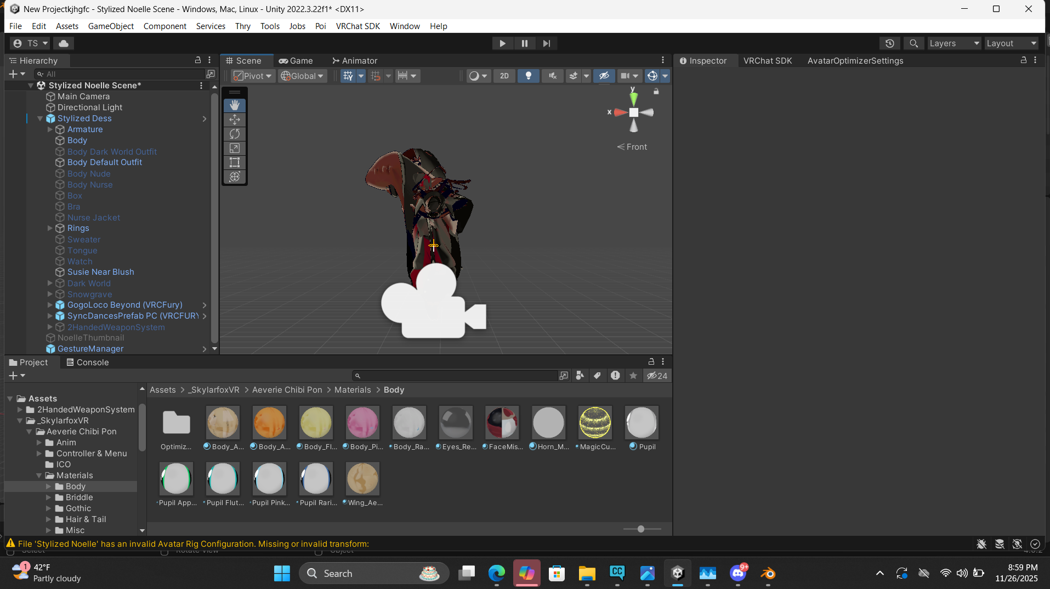Click search by label tag icon
The height and width of the screenshot is (589, 1050).
[597, 376]
